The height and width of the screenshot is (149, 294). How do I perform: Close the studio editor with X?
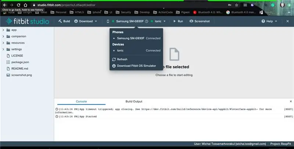point(288,21)
